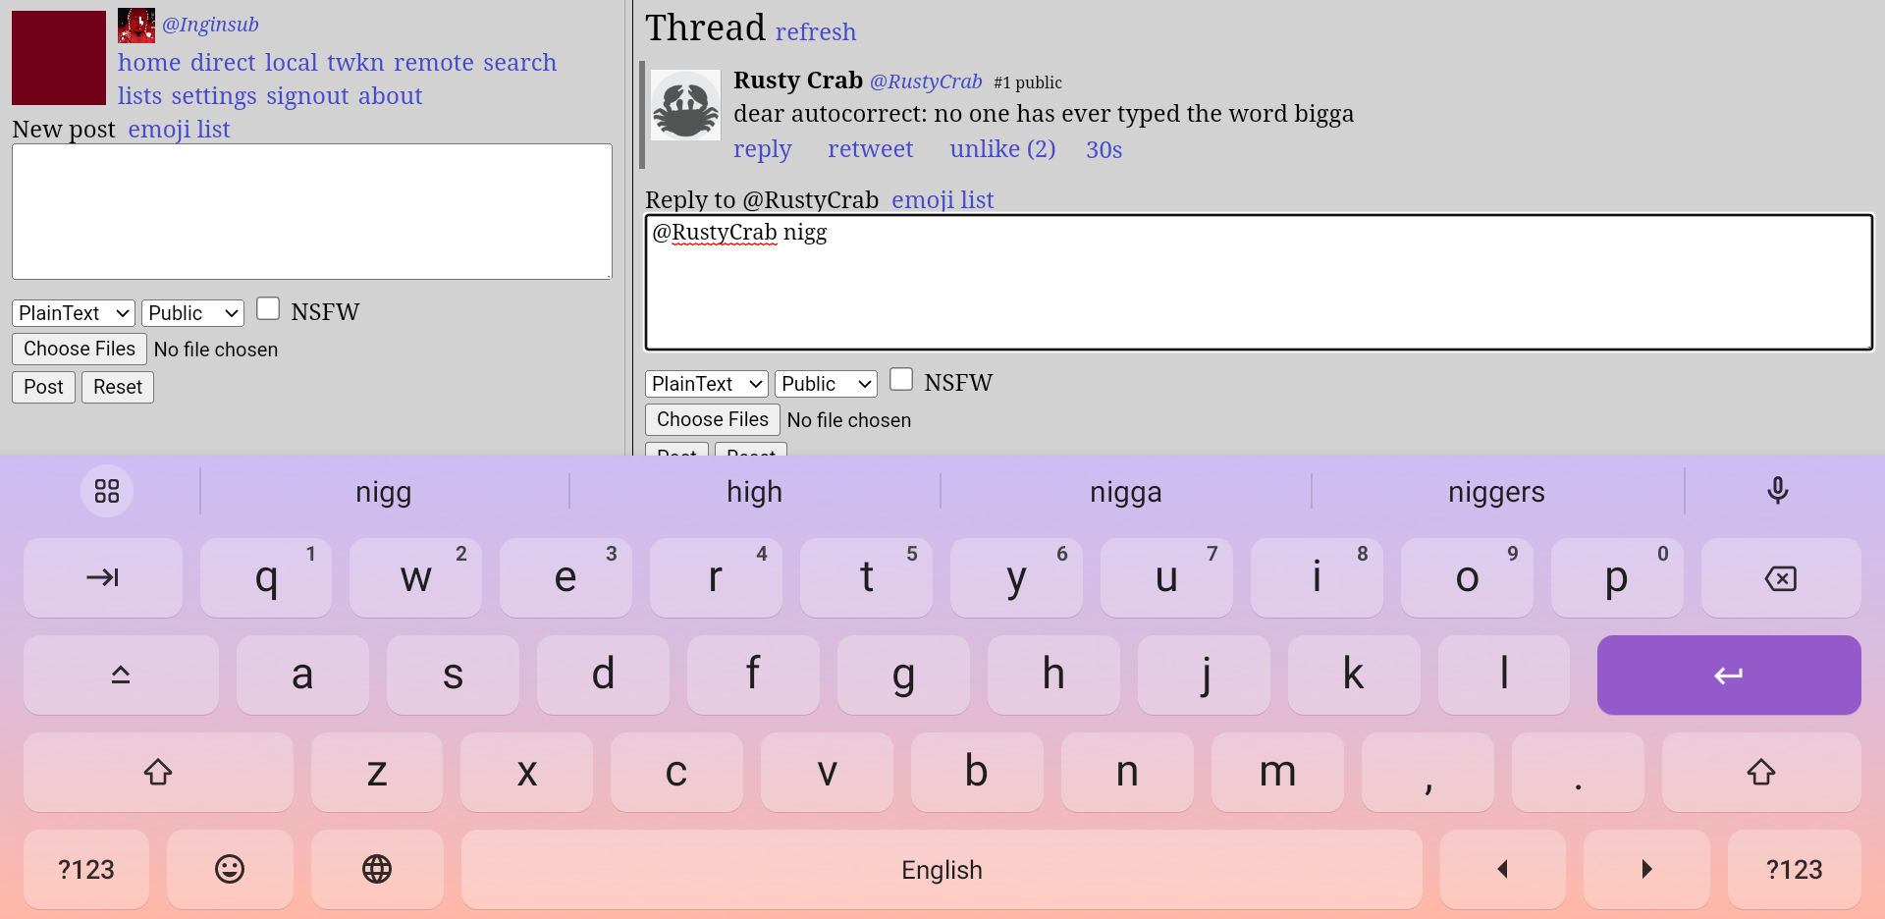Open the keyboard tools grid icon
Image resolution: width=1885 pixels, height=919 pixels.
pos(107,491)
